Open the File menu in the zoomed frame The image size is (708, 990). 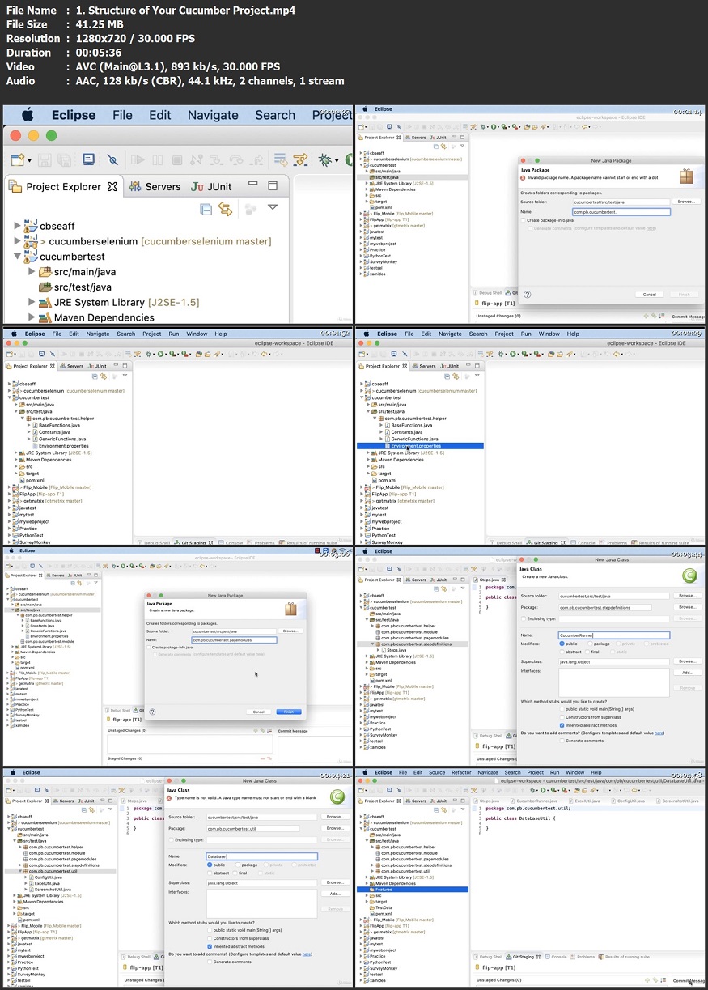point(123,115)
